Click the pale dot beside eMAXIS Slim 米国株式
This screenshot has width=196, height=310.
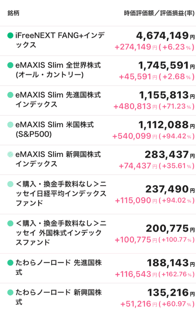tap(10, 125)
